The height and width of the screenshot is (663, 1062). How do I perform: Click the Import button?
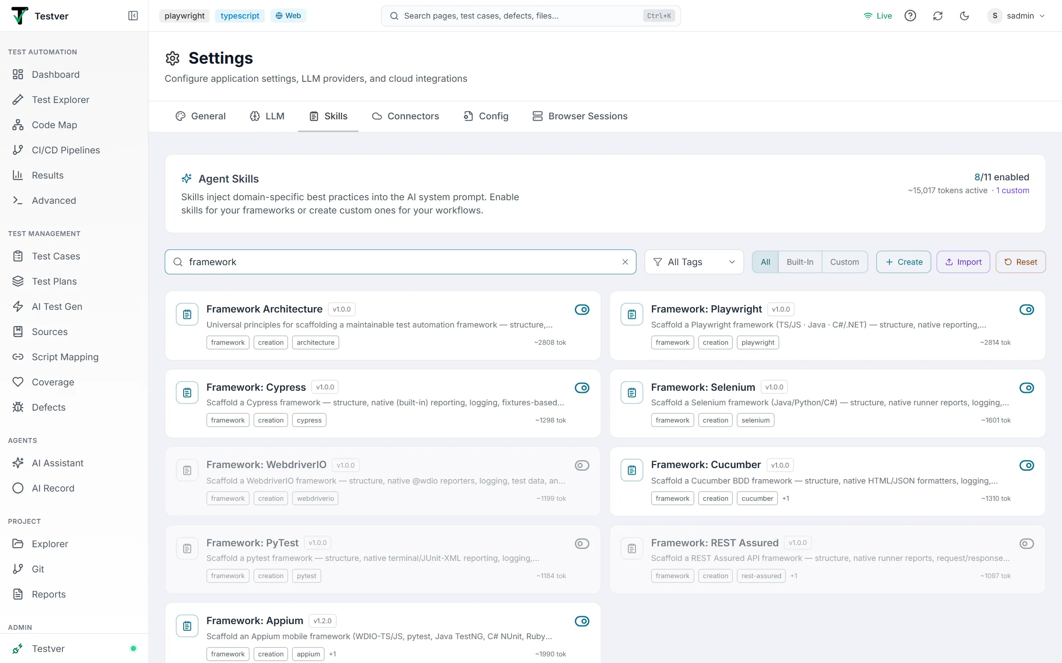(963, 262)
